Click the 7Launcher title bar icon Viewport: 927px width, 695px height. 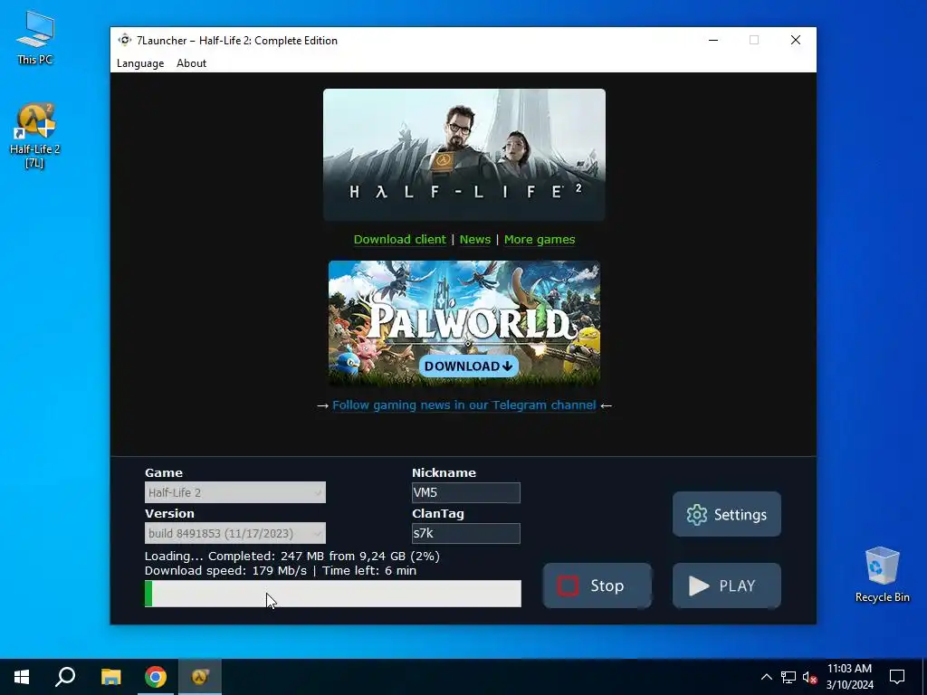point(124,40)
